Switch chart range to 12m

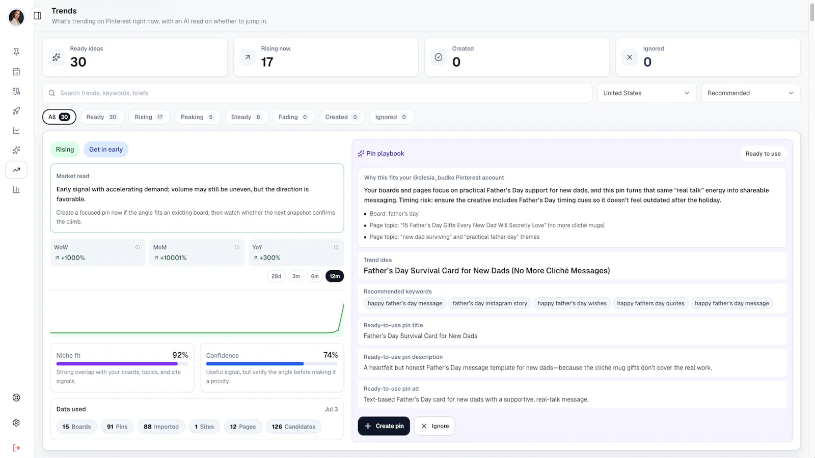coord(335,276)
